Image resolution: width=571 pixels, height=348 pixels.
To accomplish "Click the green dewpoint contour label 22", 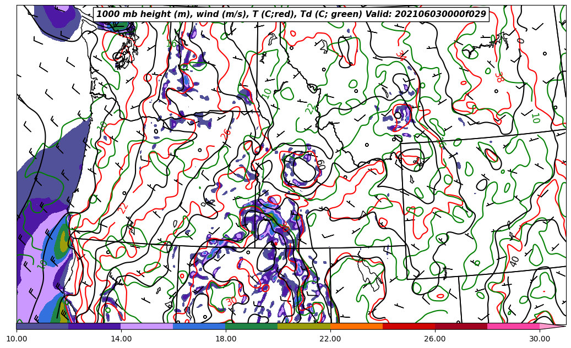I will [x=310, y=108].
